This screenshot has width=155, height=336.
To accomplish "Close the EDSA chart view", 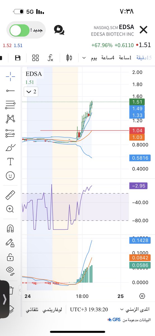I will point(143,30).
